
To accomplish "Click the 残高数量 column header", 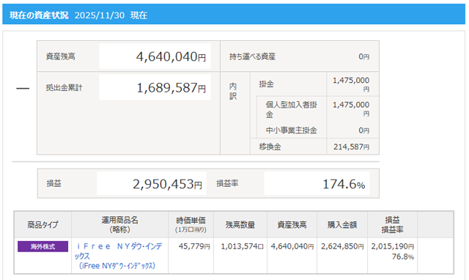I will coord(240,224).
